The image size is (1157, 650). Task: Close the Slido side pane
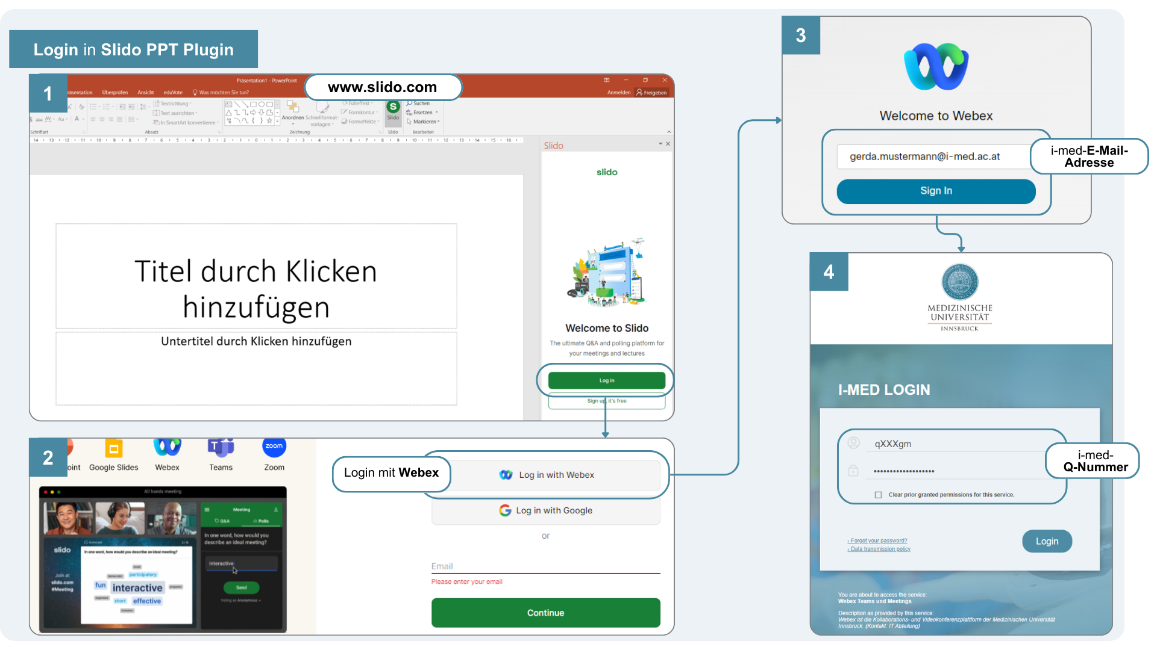coord(668,144)
